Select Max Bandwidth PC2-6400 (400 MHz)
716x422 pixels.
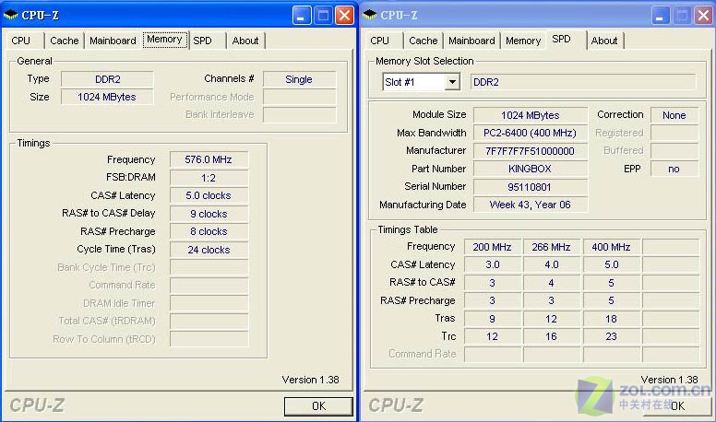(531, 133)
